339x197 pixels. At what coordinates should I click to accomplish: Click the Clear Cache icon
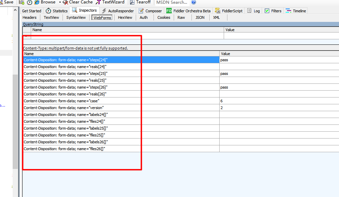click(65, 2)
